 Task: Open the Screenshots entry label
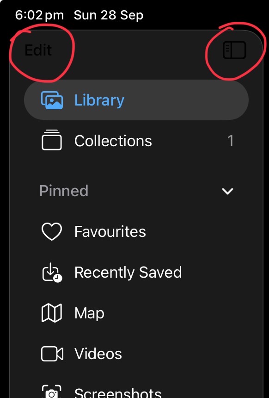coord(118,392)
